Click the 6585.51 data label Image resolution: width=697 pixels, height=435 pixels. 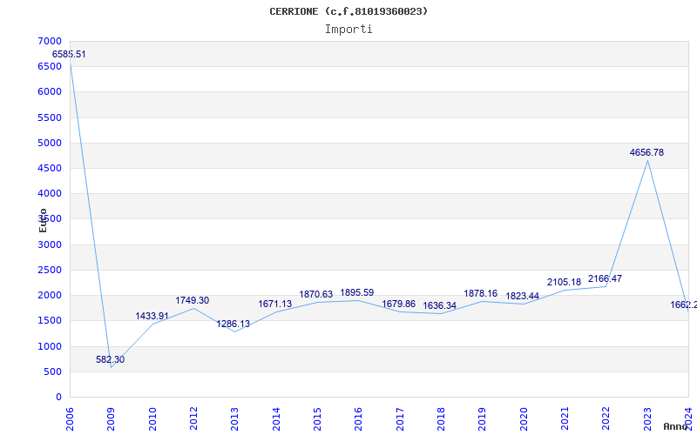[69, 54]
